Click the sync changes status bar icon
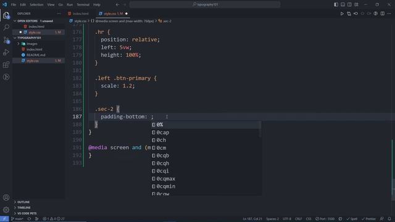 point(29,219)
